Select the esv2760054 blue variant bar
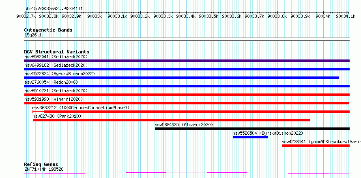This screenshot has height=178, width=361. pos(187,86)
